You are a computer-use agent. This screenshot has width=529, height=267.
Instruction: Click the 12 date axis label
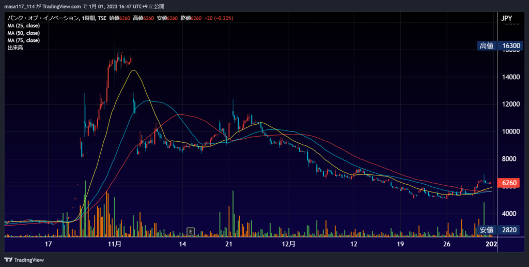click(x=353, y=244)
